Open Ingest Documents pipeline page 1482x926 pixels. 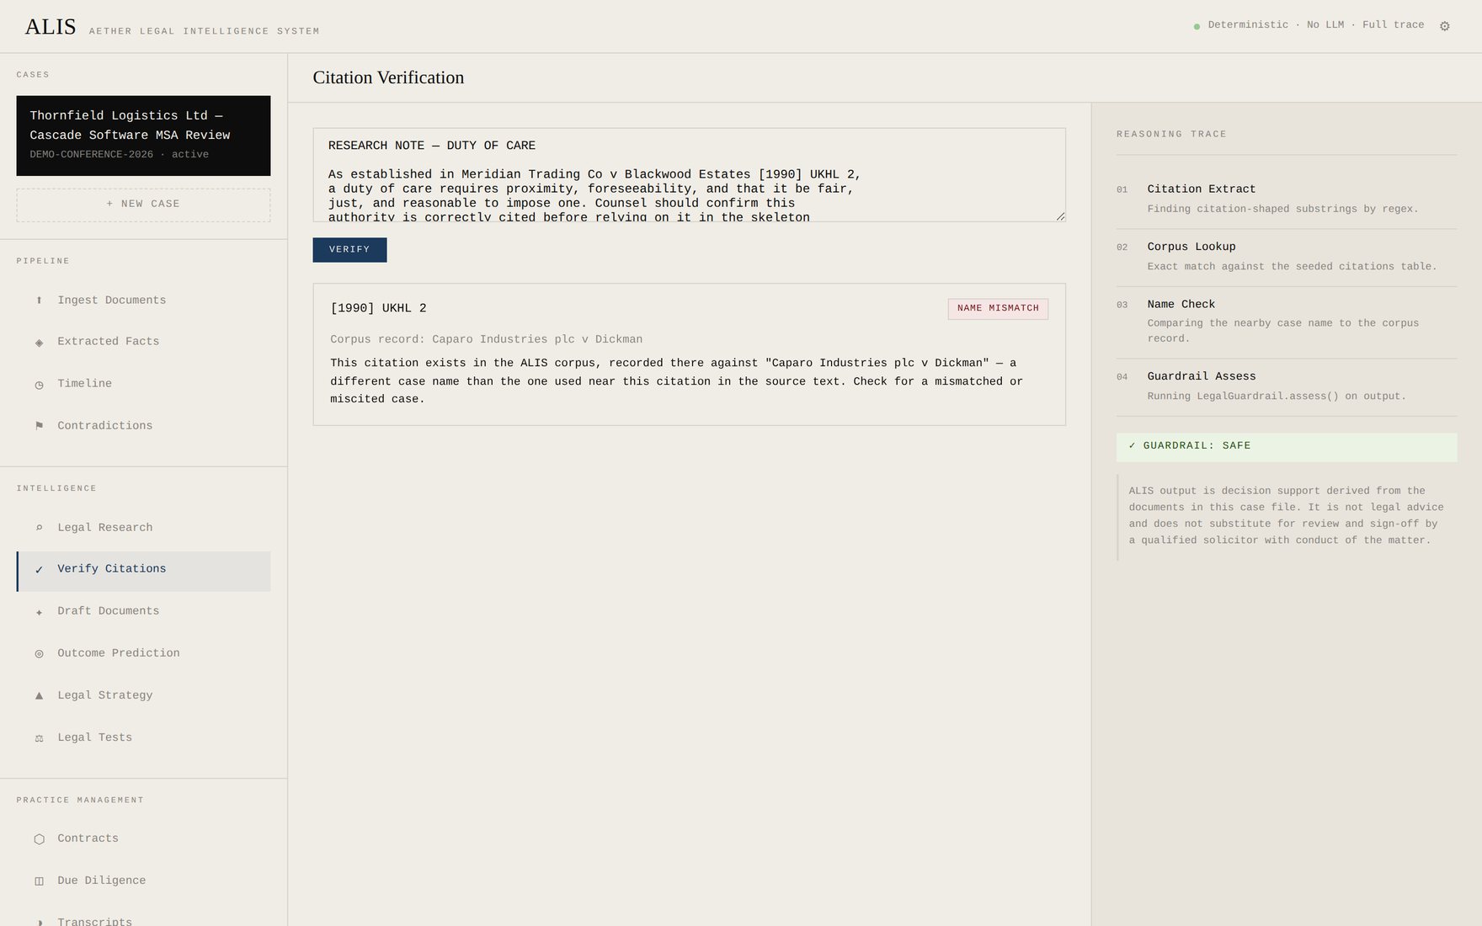143,301
